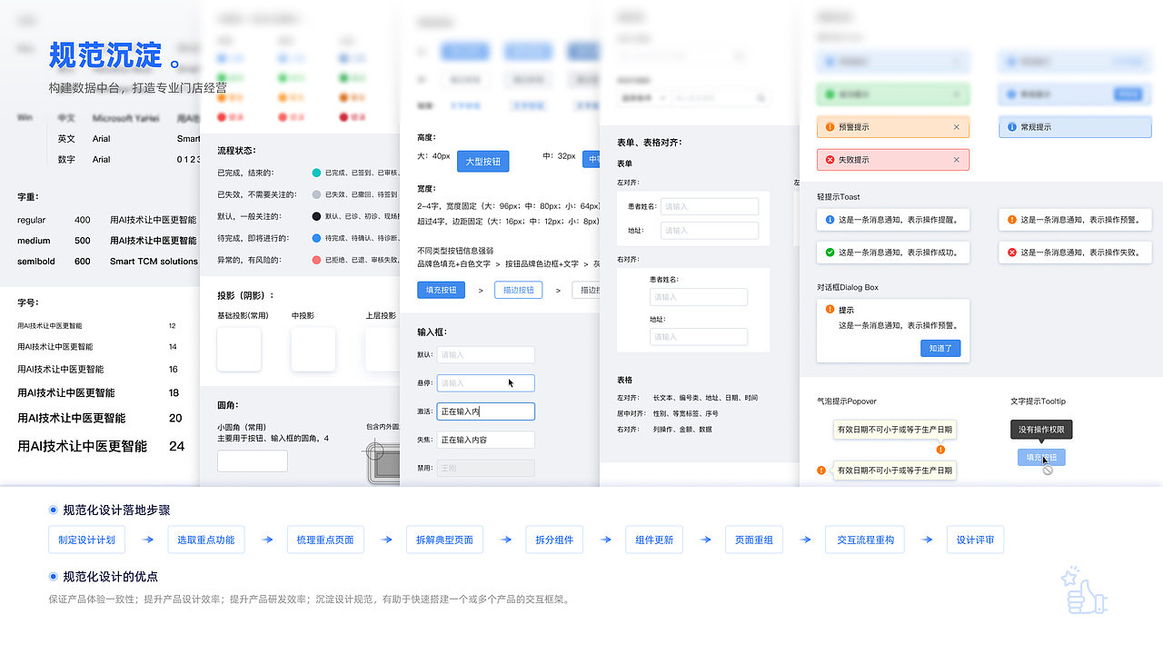Click the 基础投影(常用) shadow sample card

239,350
